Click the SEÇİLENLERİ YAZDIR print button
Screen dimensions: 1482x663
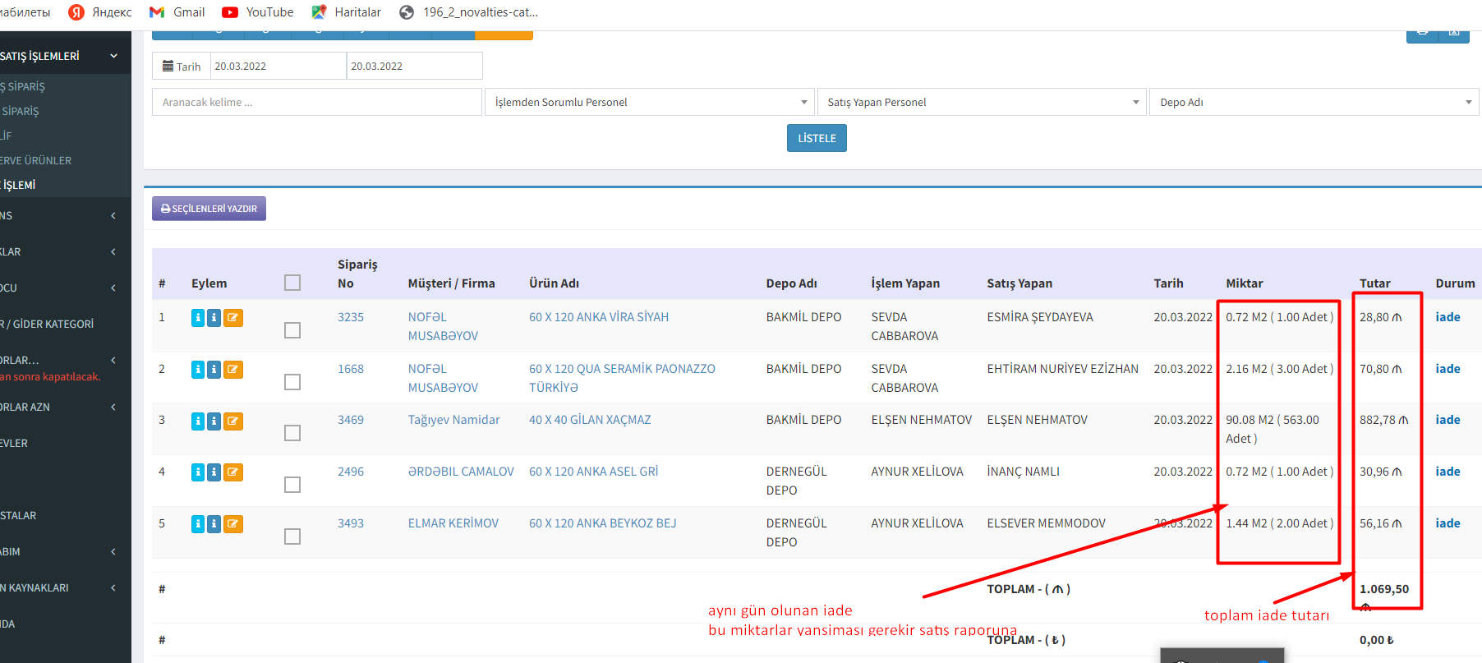pyautogui.click(x=209, y=209)
